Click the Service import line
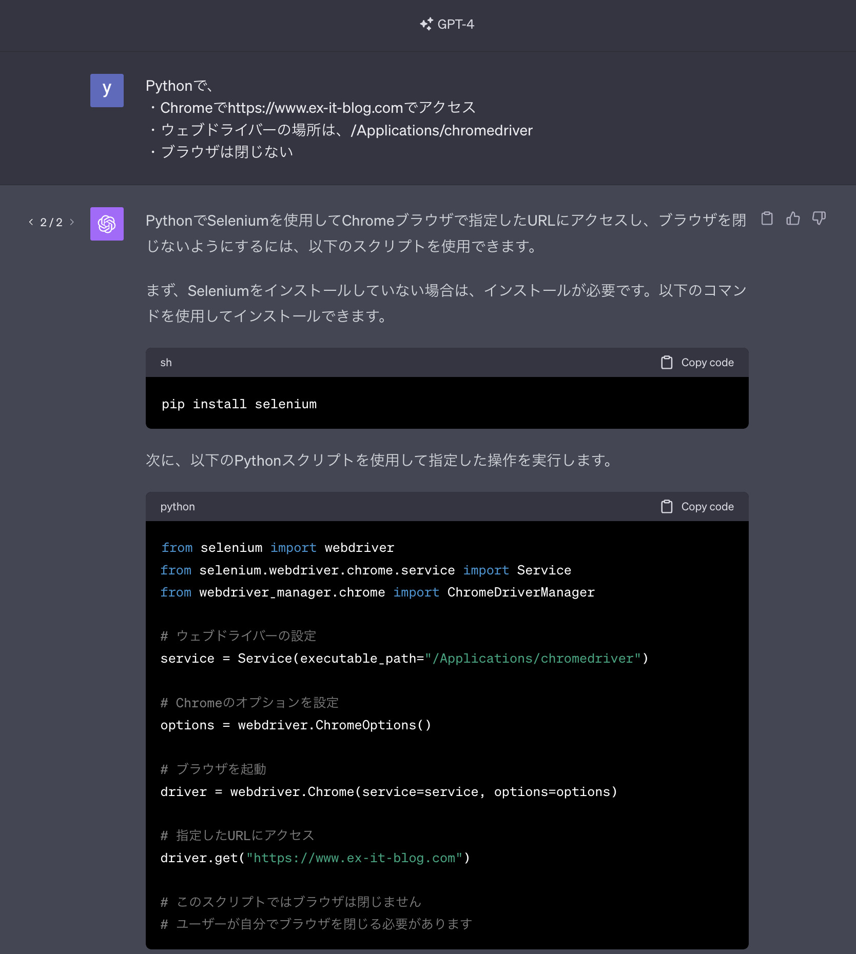 [x=366, y=570]
